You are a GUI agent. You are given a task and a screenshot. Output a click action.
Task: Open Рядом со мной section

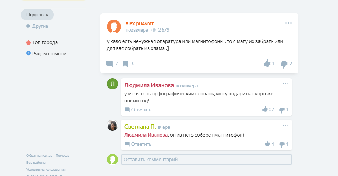[49, 54]
